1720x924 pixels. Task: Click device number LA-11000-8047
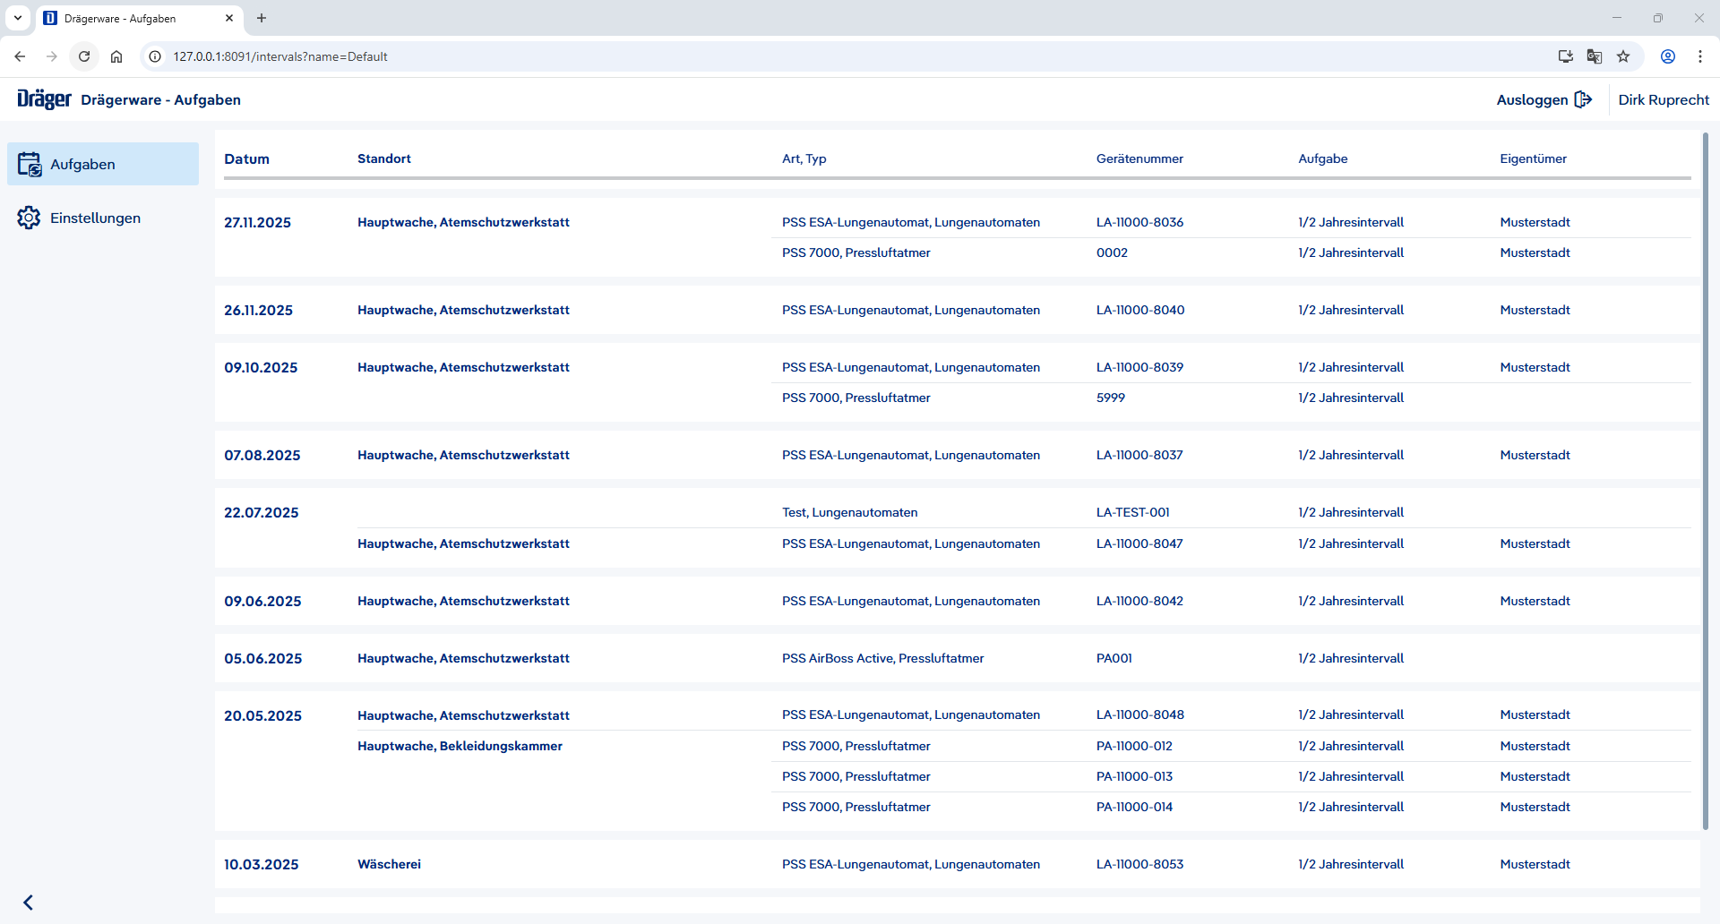(x=1139, y=543)
